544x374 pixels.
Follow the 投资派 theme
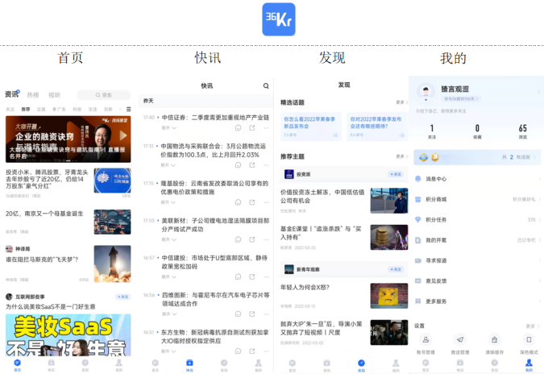tap(395, 174)
